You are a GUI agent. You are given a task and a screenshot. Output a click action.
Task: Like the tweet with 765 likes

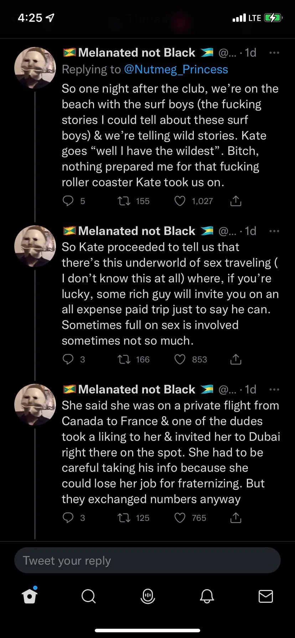click(180, 518)
